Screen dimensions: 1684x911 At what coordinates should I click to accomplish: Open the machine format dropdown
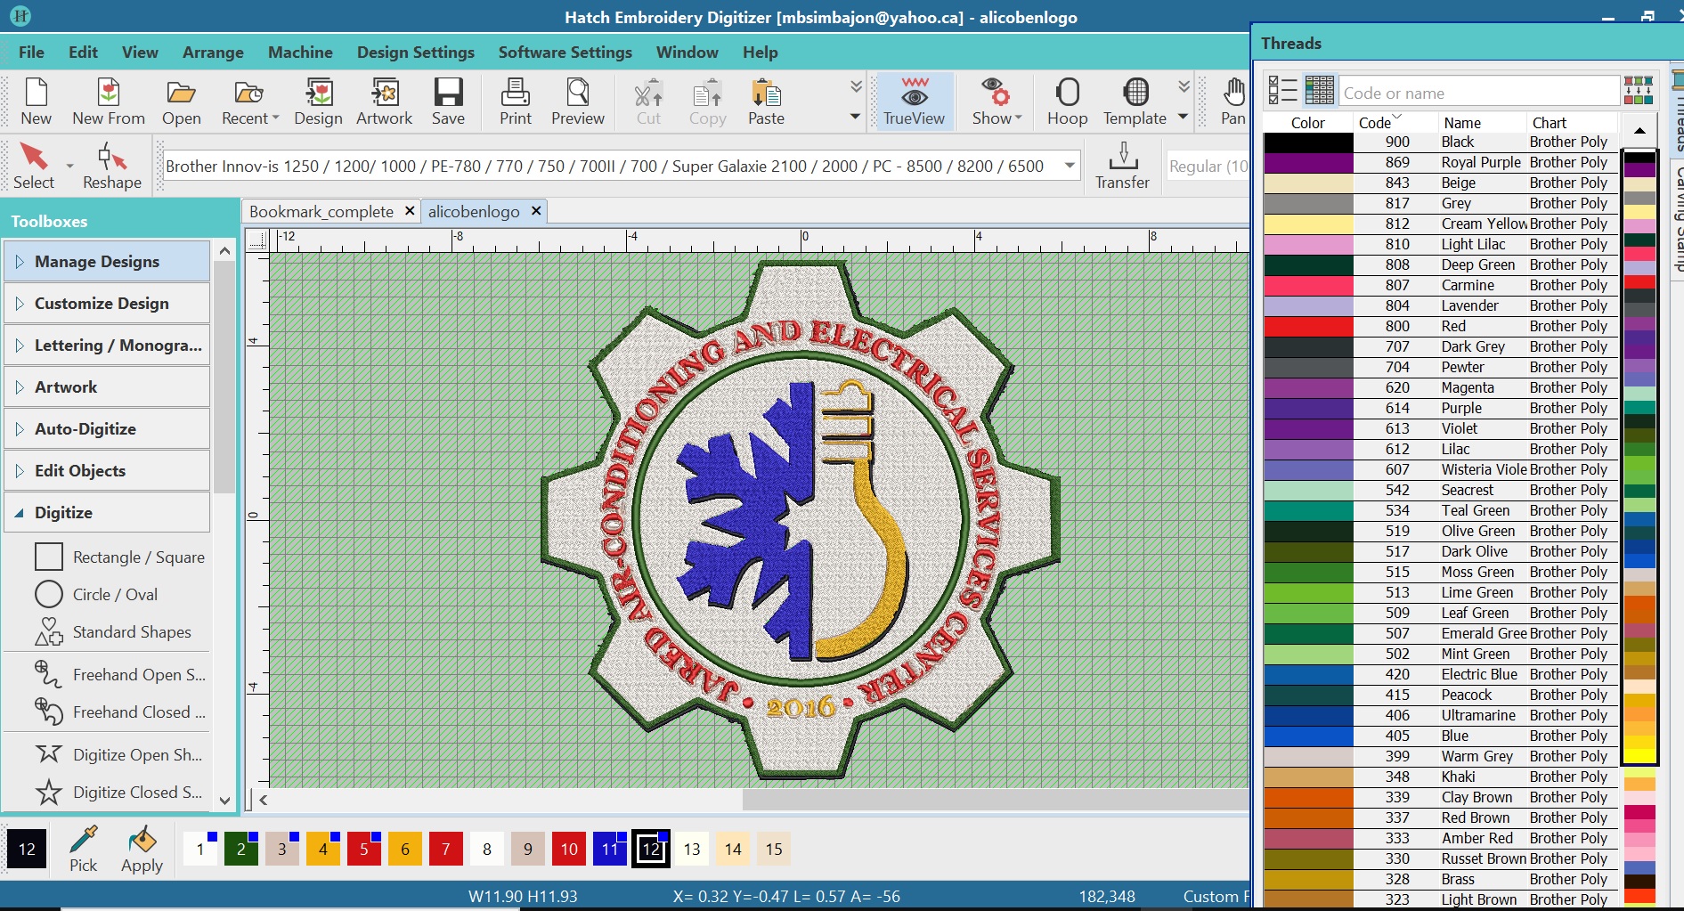(1070, 166)
